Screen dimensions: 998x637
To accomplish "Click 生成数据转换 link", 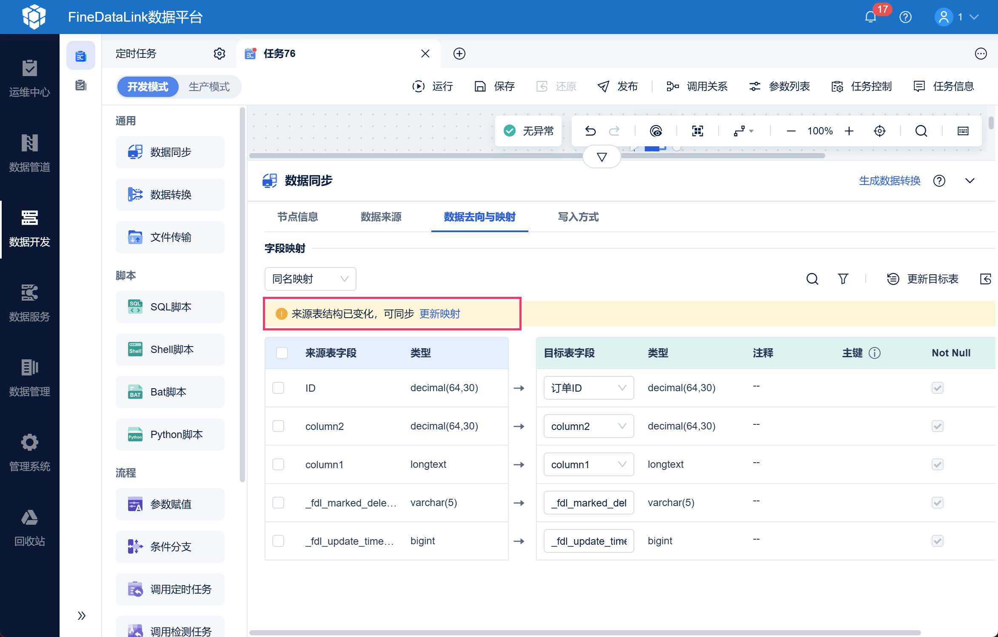I will coord(890,181).
